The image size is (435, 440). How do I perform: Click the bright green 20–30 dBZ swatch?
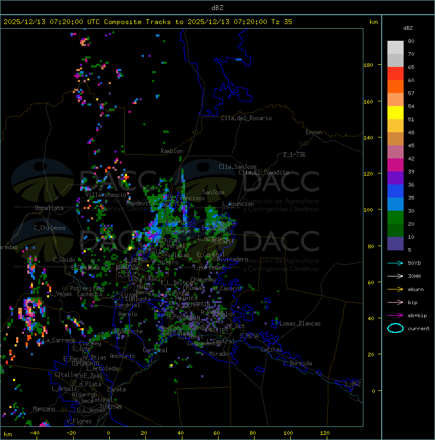395,217
